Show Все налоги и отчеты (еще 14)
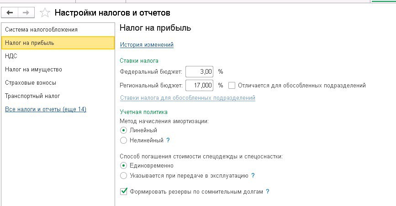396x206 pixels. [x=46, y=109]
